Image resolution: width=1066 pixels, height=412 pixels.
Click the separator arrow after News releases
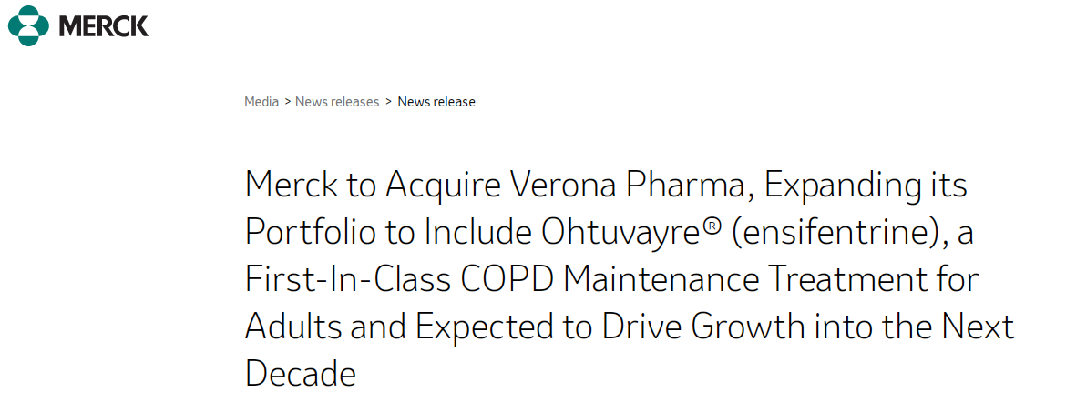tap(389, 102)
